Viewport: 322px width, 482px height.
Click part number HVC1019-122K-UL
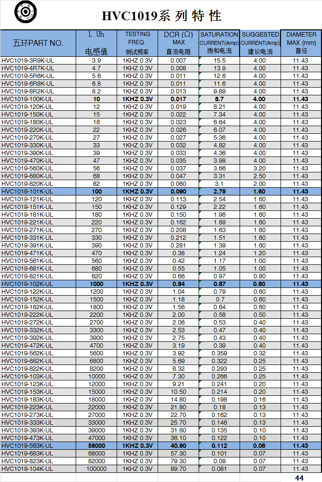point(27,292)
